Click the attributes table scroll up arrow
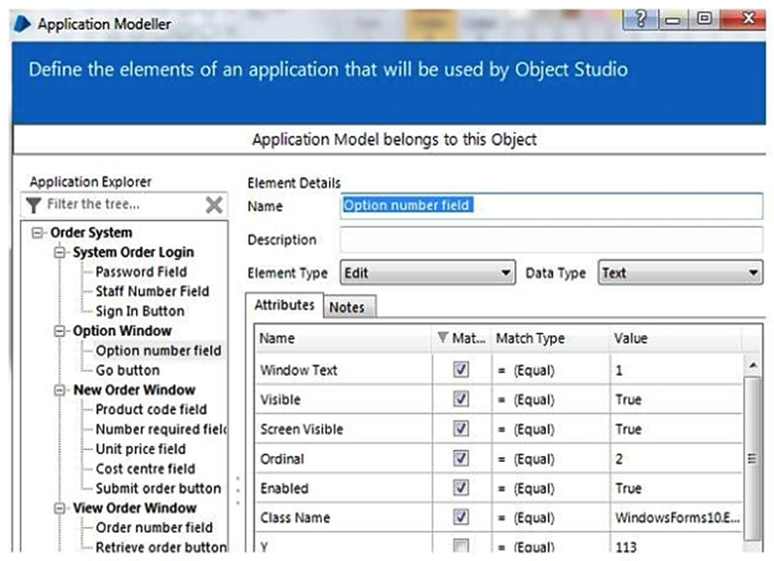The width and height of the screenshot is (774, 561). tap(753, 365)
